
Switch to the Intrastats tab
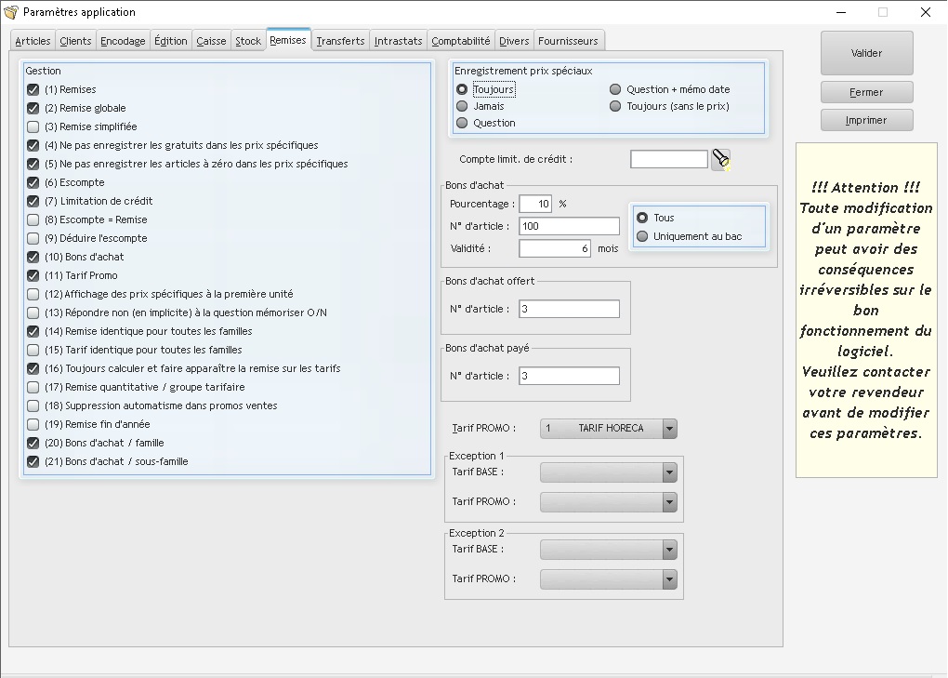398,41
